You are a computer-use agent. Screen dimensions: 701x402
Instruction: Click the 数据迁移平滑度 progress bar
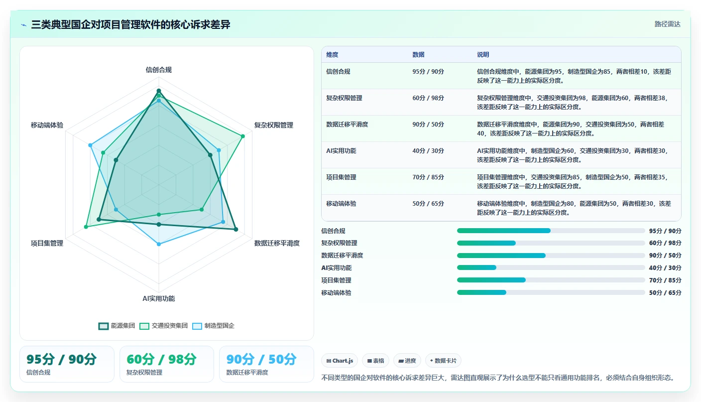[551, 256]
